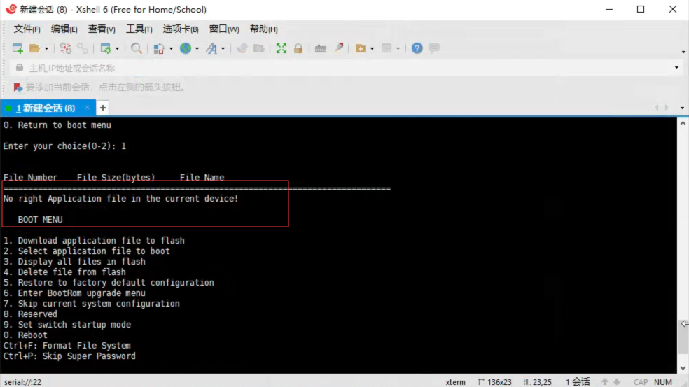Image resolution: width=689 pixels, height=387 pixels.
Task: Click the status bar down arrow icon
Action: pyautogui.click(x=617, y=382)
